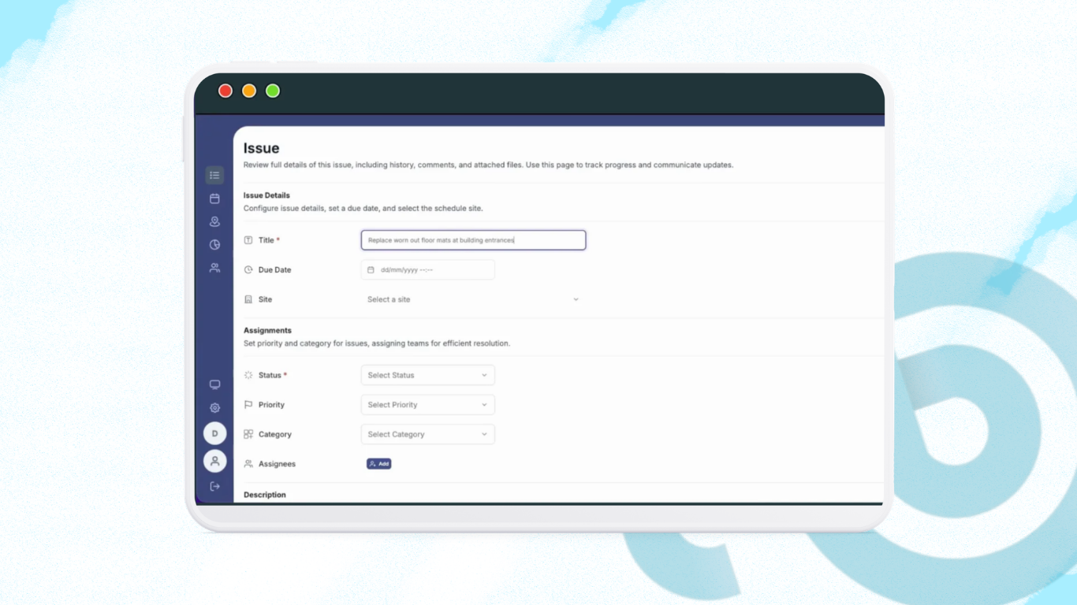Open the users team sidebar icon
Viewport: 1077px width, 605px height.
[214, 268]
